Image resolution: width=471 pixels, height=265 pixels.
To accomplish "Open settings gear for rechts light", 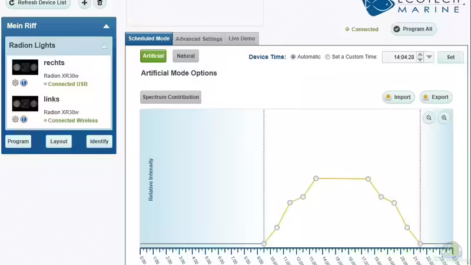I will [15, 83].
